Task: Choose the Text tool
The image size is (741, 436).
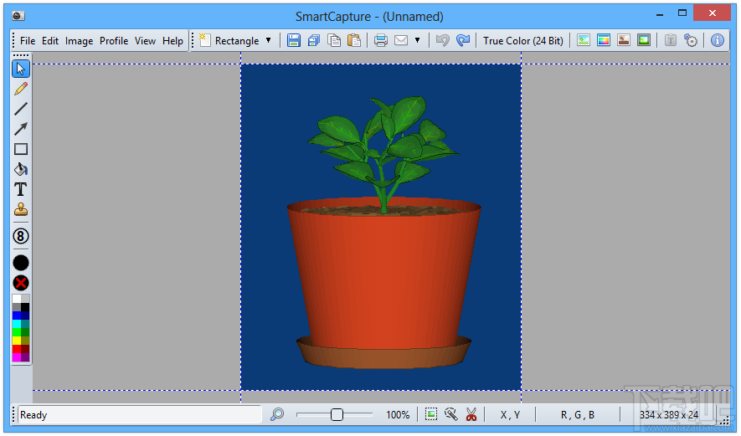Action: coord(21,190)
